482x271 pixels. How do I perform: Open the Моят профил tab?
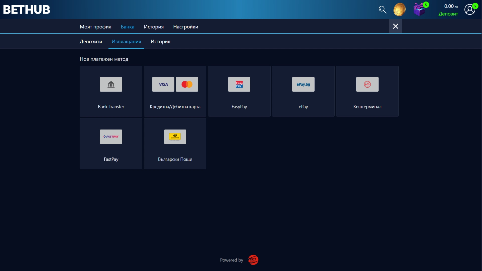pos(96,27)
